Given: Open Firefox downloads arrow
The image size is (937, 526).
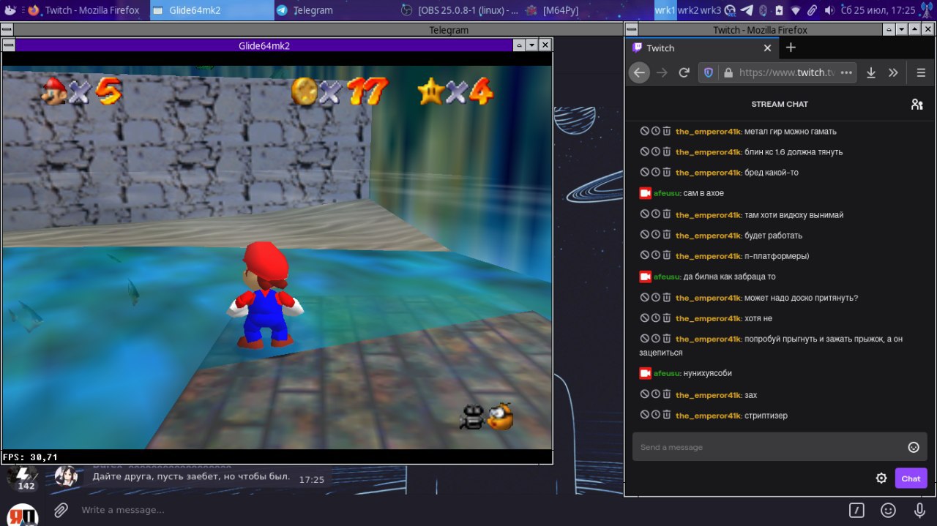Looking at the screenshot, I should point(871,72).
